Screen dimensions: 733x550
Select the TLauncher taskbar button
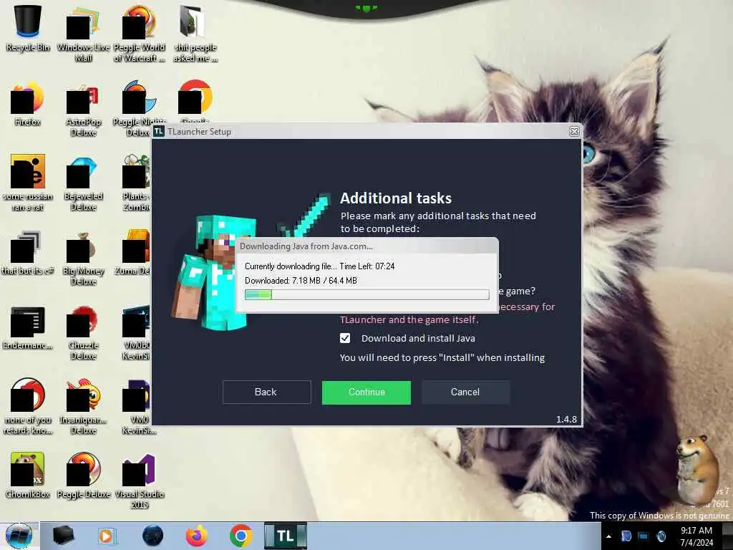[x=285, y=536]
